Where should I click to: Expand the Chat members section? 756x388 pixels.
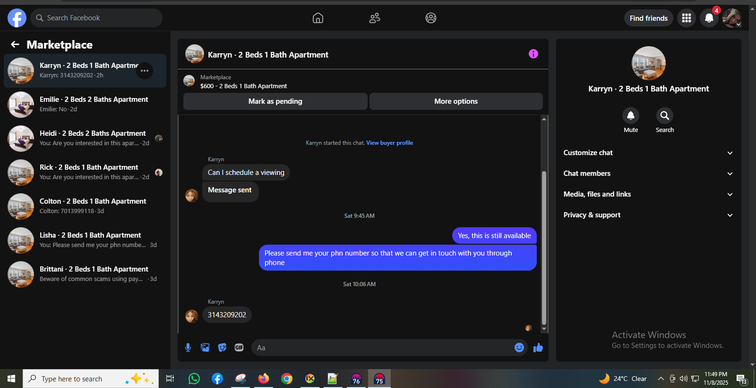648,173
